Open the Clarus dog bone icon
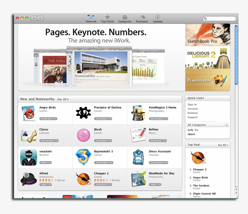The width and height of the screenshot is (248, 214). pyautogui.click(x=29, y=135)
